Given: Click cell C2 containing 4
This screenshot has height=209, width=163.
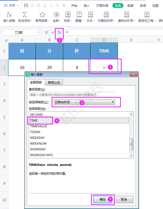Looking at the screenshot, I should coord(77,66).
